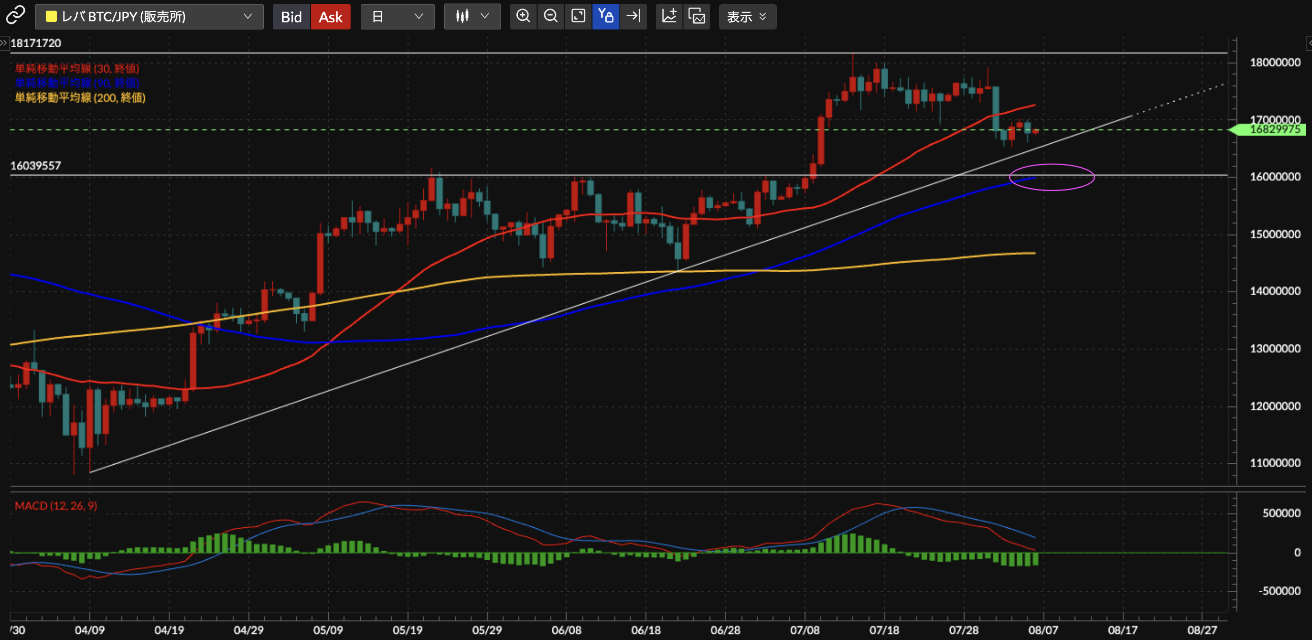Expand the candlestick chart type dropdown
Image resolution: width=1312 pixels, height=640 pixels.
click(x=472, y=17)
